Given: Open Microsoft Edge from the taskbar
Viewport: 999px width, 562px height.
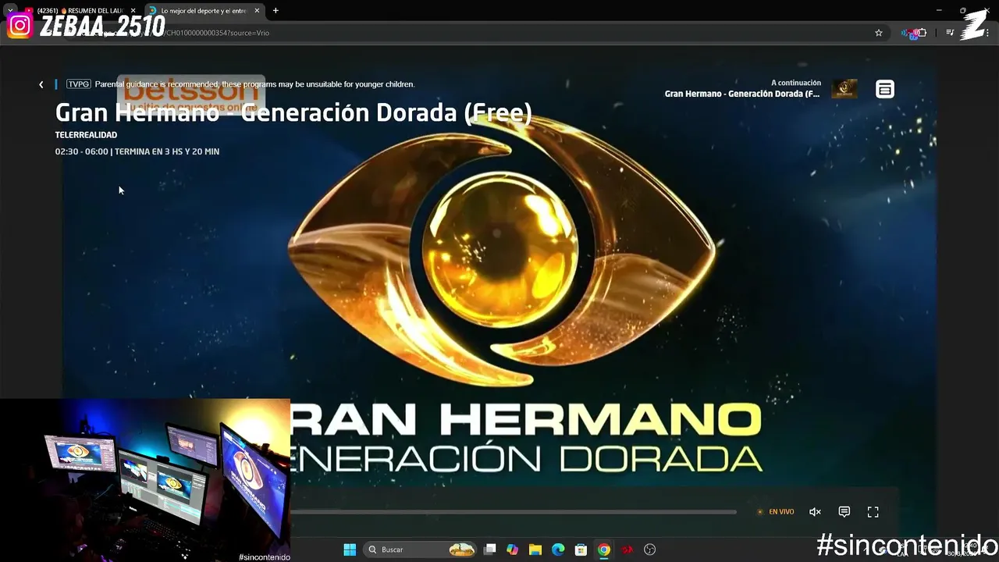Looking at the screenshot, I should 558,550.
